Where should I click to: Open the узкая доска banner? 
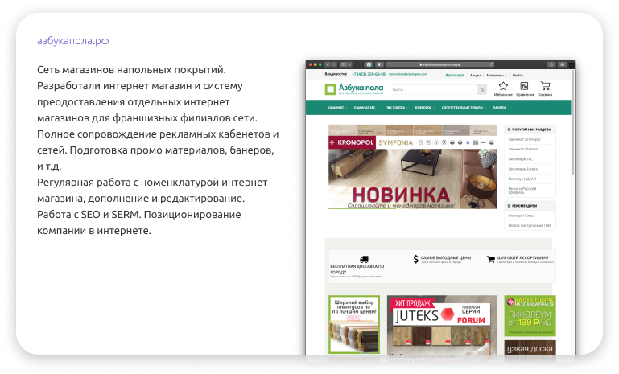coord(530,347)
